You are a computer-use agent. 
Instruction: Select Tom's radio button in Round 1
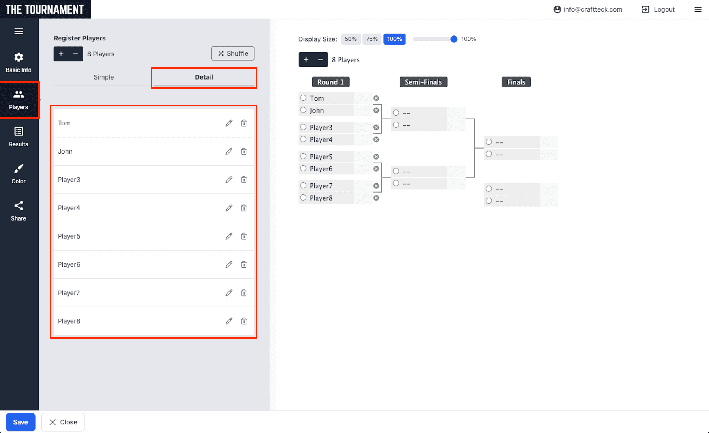pos(303,98)
